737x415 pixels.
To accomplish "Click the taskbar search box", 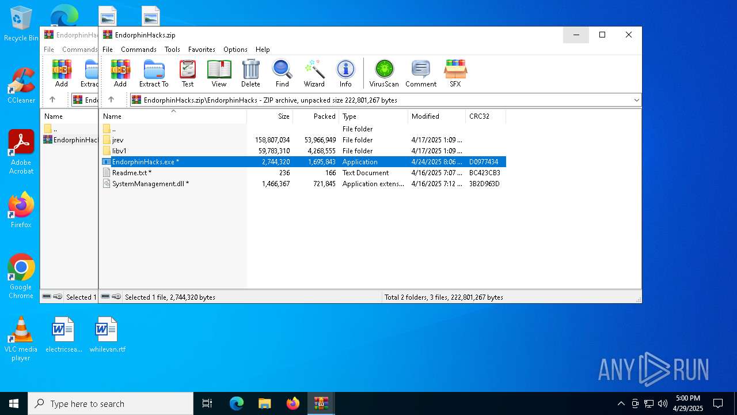I will point(111,403).
